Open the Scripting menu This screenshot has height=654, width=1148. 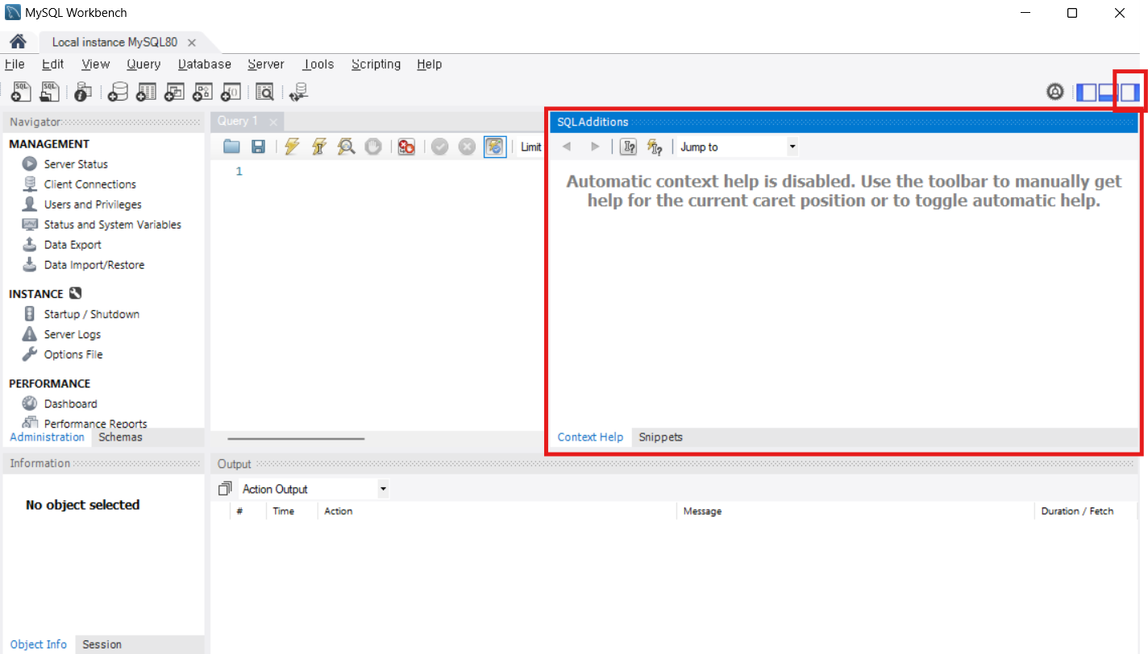coord(376,64)
